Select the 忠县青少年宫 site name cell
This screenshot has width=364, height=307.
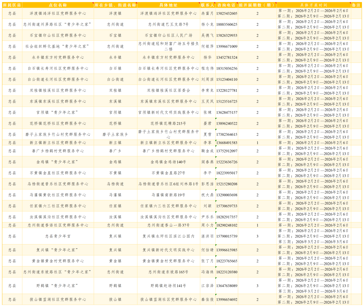coord(58,236)
